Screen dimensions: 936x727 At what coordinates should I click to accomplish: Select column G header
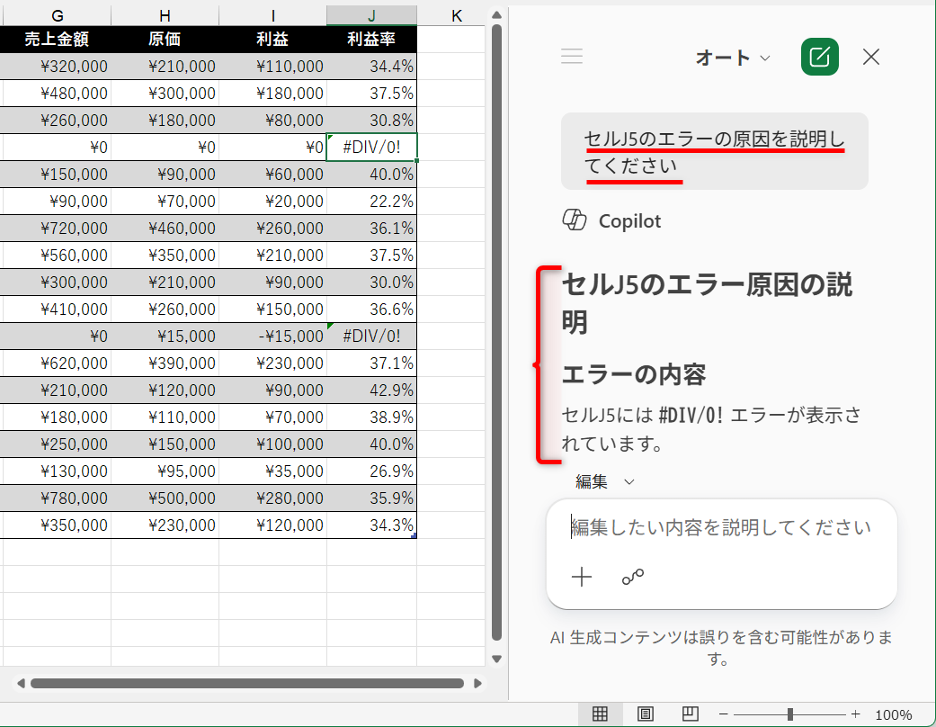click(x=58, y=15)
